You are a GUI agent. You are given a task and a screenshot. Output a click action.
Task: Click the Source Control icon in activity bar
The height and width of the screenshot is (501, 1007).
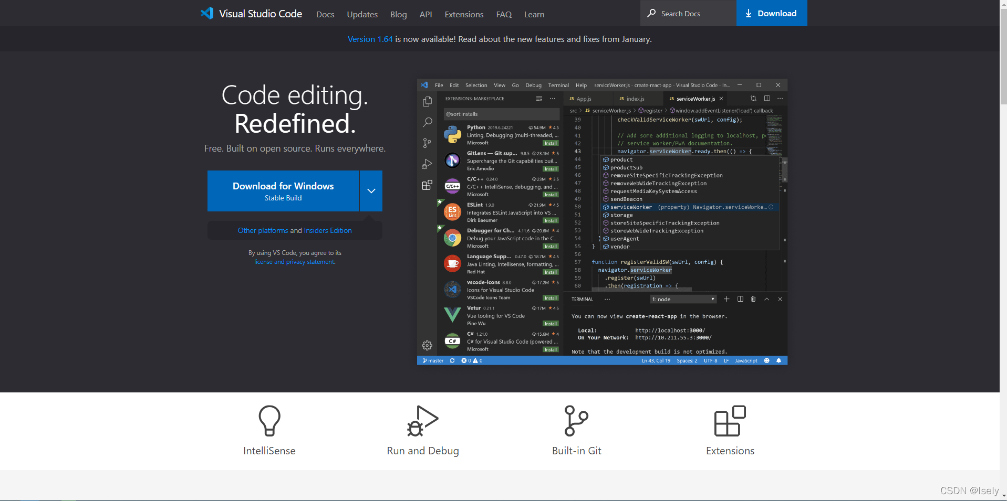click(x=428, y=143)
